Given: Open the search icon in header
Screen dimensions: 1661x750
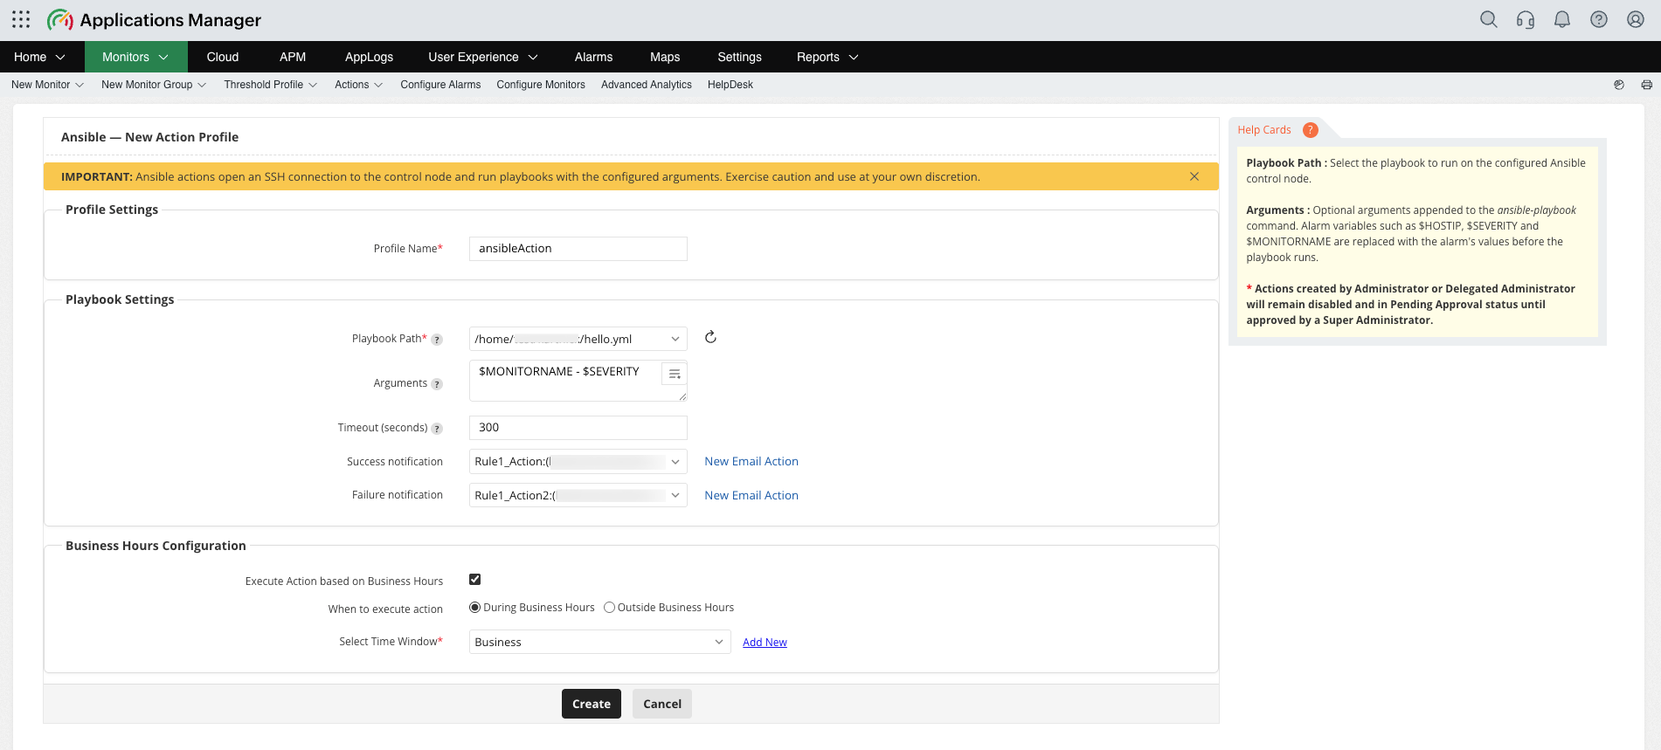Looking at the screenshot, I should (1489, 19).
